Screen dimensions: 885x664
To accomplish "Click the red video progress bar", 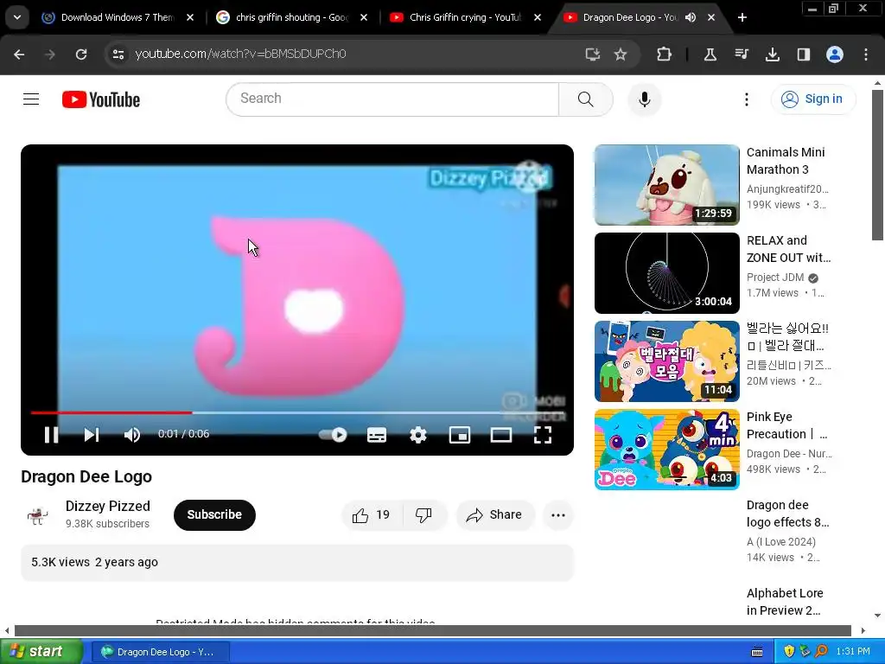I will (x=111, y=412).
